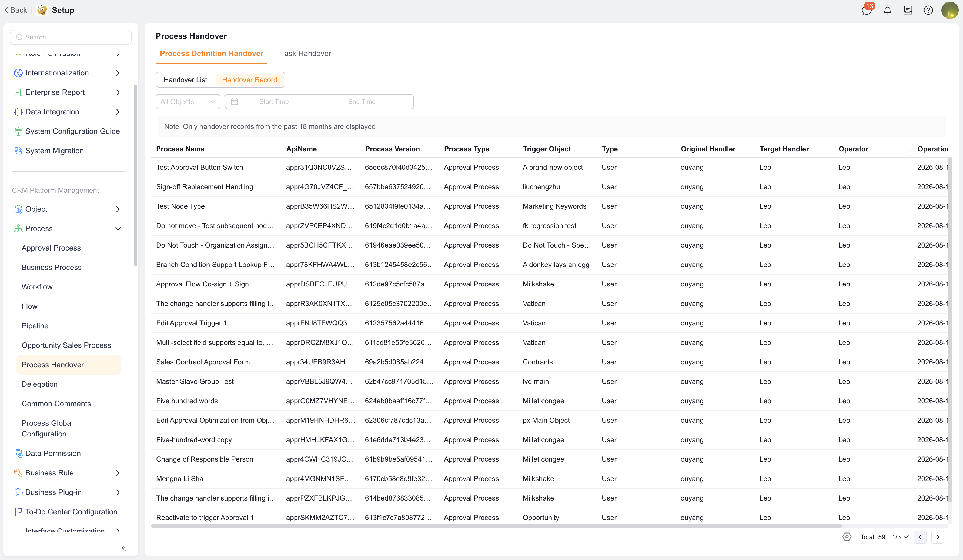Click the Start Time date field
Screen dimensions: 963x560
pyautogui.click(x=274, y=101)
